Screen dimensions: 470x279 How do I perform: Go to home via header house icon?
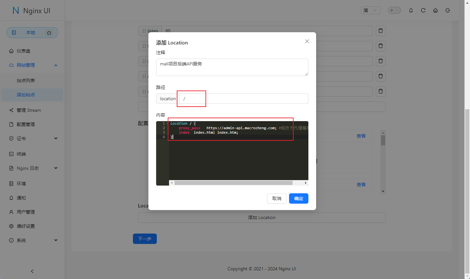click(x=435, y=10)
